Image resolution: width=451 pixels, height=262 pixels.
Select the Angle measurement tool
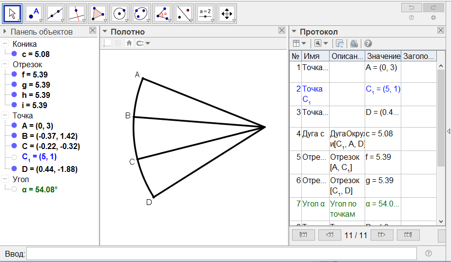[162, 13]
